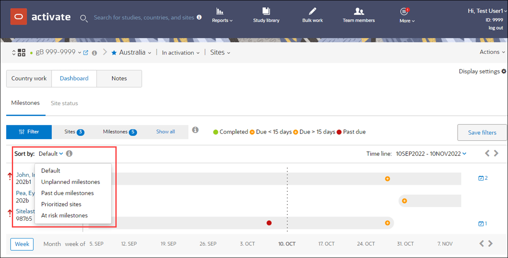Expand the In activation status dropdown
The image size is (508, 258).
tap(180, 52)
